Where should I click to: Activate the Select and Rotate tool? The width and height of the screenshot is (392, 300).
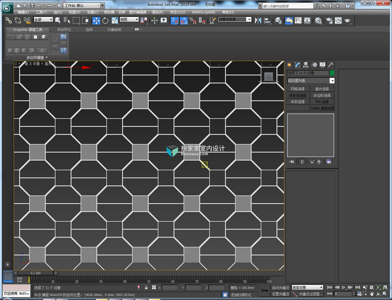click(106, 21)
